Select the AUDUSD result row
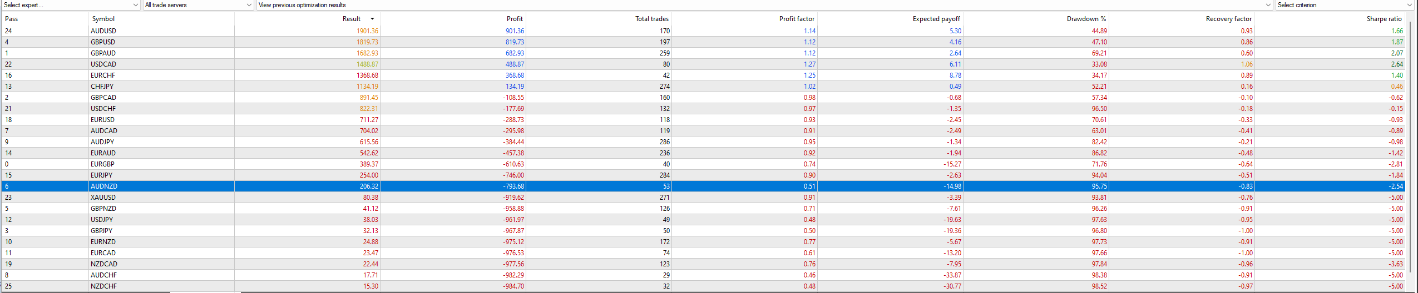This screenshot has height=293, width=1418. coord(703,31)
